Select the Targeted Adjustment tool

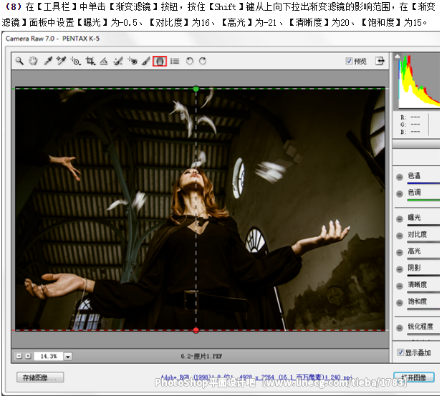tap(75, 61)
